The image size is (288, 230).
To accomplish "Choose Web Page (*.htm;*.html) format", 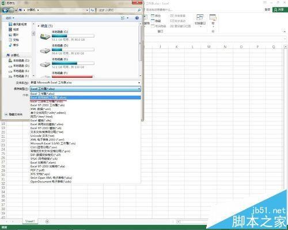I will (x=85, y=117).
